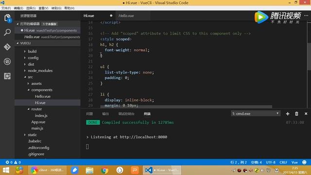Collapse the router folder
311x175 pixels.
[36, 109]
